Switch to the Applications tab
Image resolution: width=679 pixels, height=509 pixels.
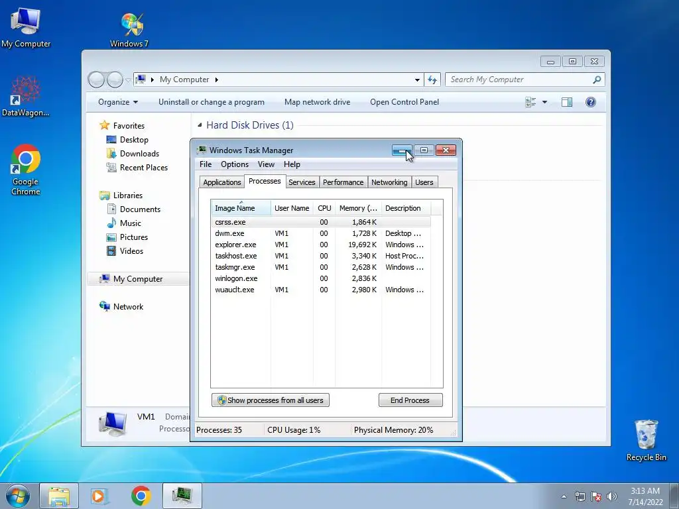[221, 182]
